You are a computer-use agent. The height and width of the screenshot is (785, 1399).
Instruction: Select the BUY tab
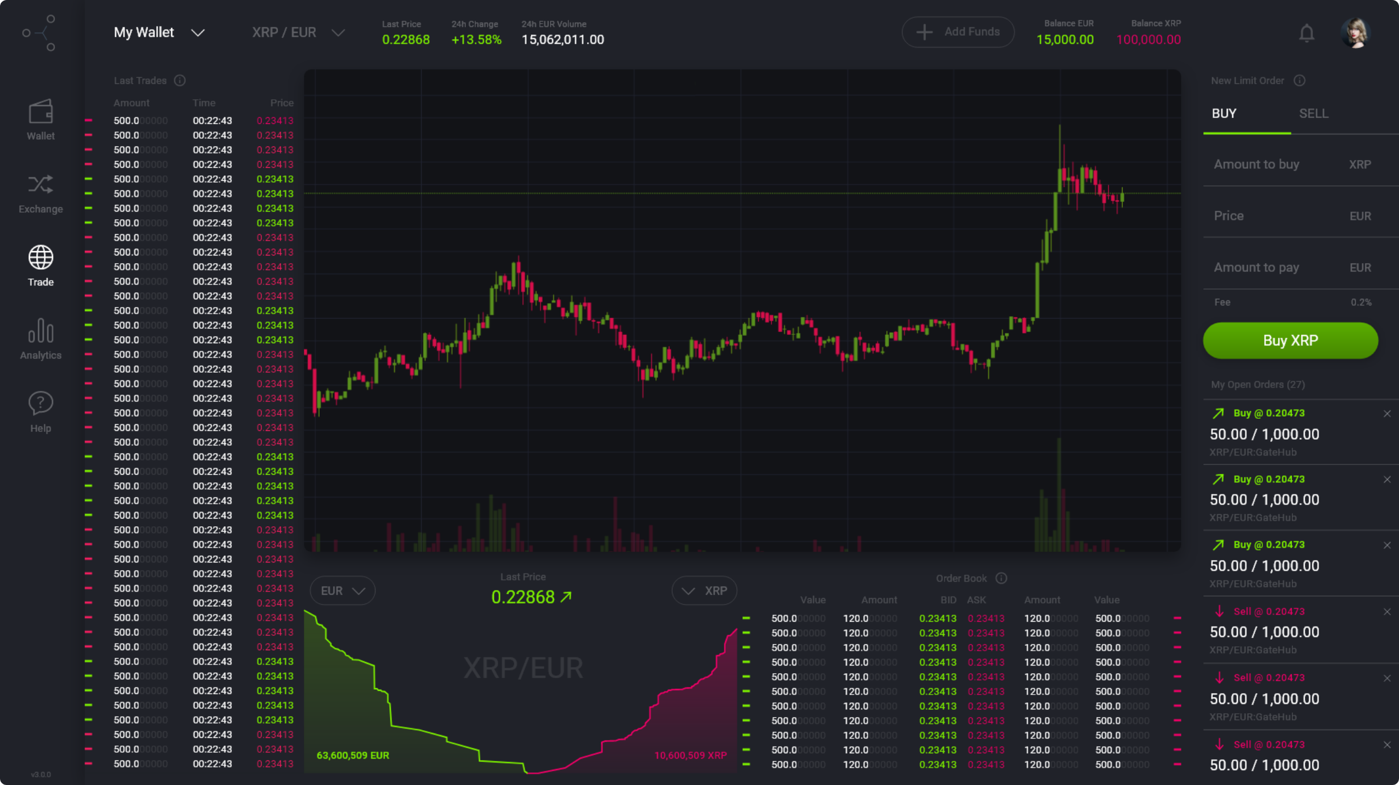(1223, 113)
